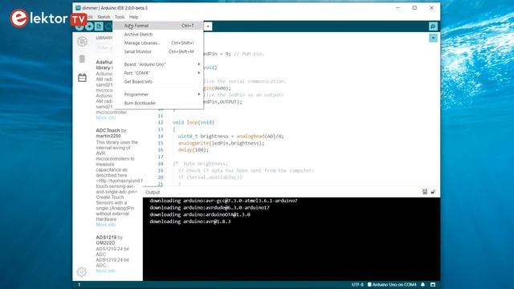Image resolution: width=514 pixels, height=289 pixels.
Task: Click the board chip icon in status bar
Action: pyautogui.click(x=369, y=284)
